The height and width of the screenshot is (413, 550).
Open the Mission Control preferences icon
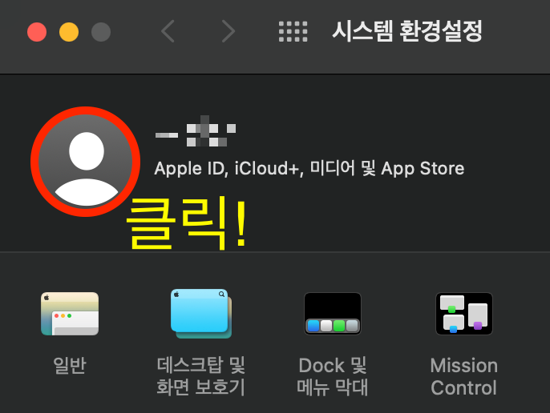pos(464,314)
